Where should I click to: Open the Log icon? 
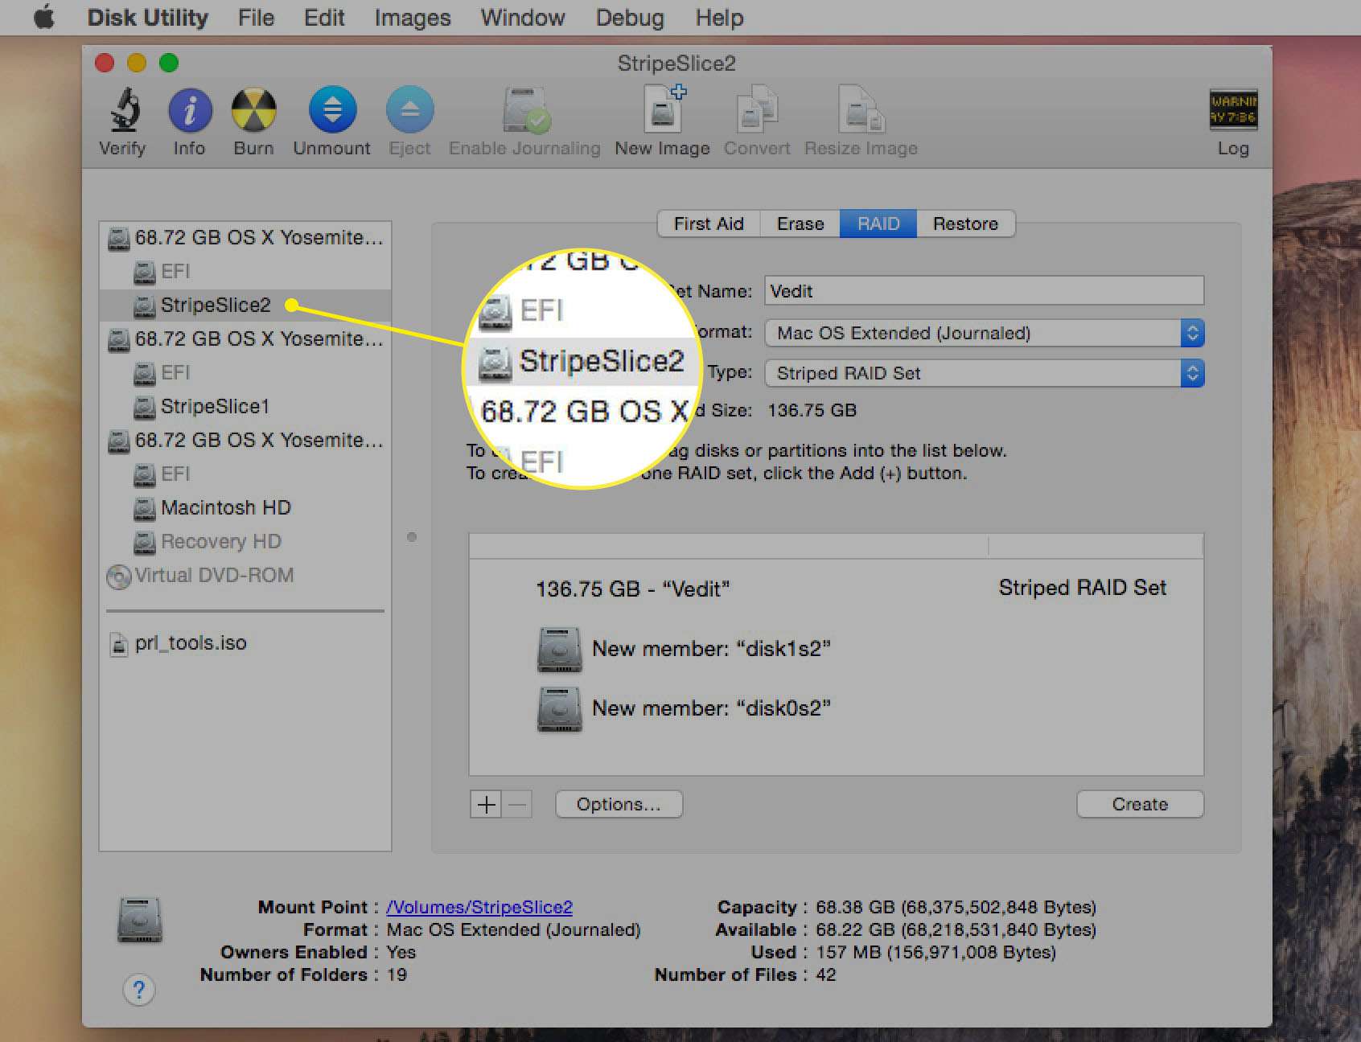pyautogui.click(x=1233, y=110)
